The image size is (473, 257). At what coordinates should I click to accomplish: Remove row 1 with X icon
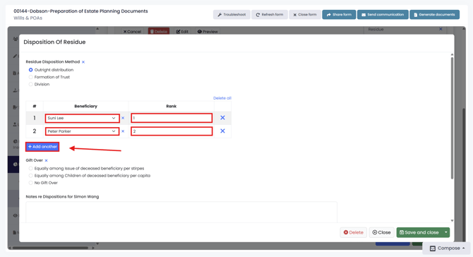(222, 118)
